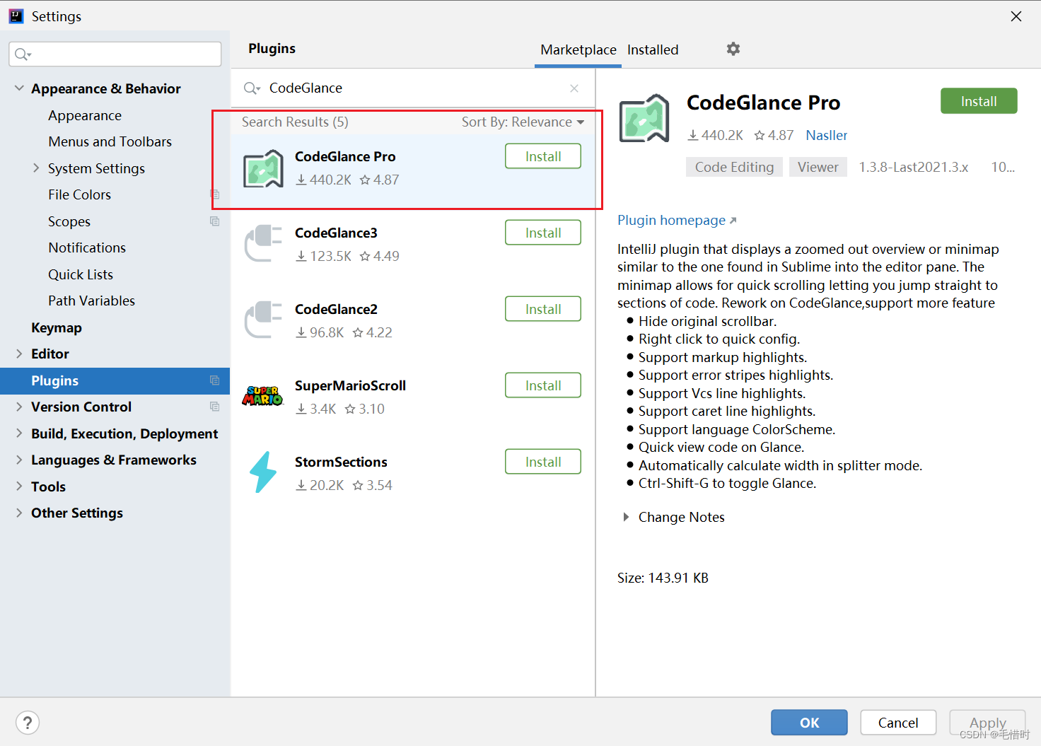Select Appearance in settings tree
Image resolution: width=1041 pixels, height=746 pixels.
click(x=85, y=115)
